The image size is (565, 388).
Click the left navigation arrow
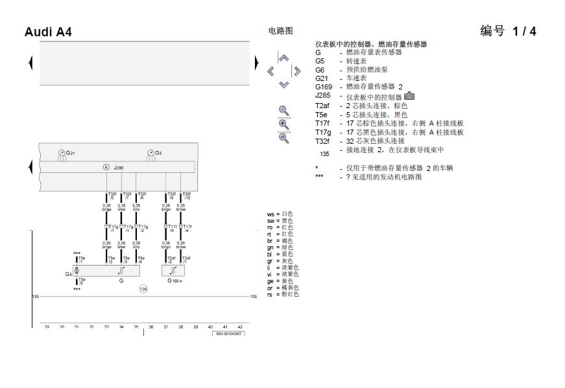coord(270,71)
